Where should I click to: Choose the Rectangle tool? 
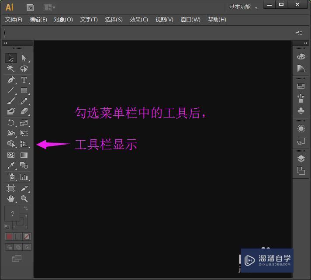coord(24,90)
